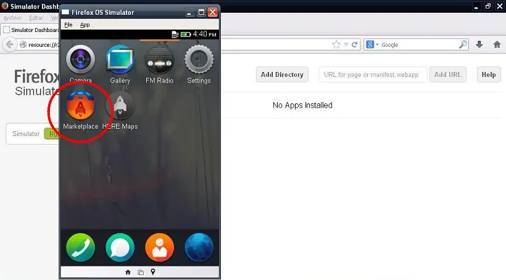Image resolution: width=506 pixels, height=280 pixels.
Task: Tap the battery indicator in simulator status bar
Action: [186, 34]
